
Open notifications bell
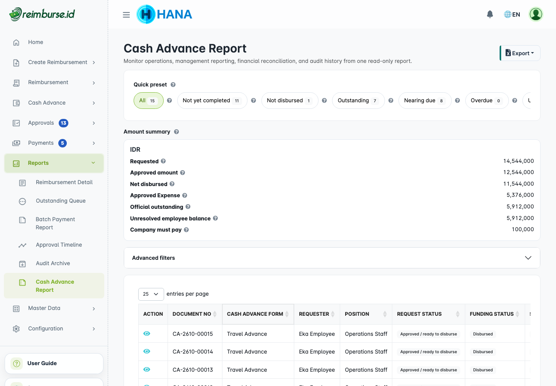[490, 14]
